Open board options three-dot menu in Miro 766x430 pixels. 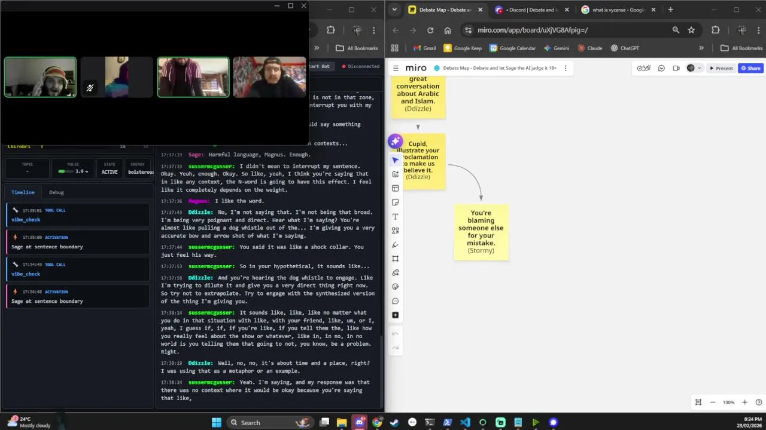(565, 68)
